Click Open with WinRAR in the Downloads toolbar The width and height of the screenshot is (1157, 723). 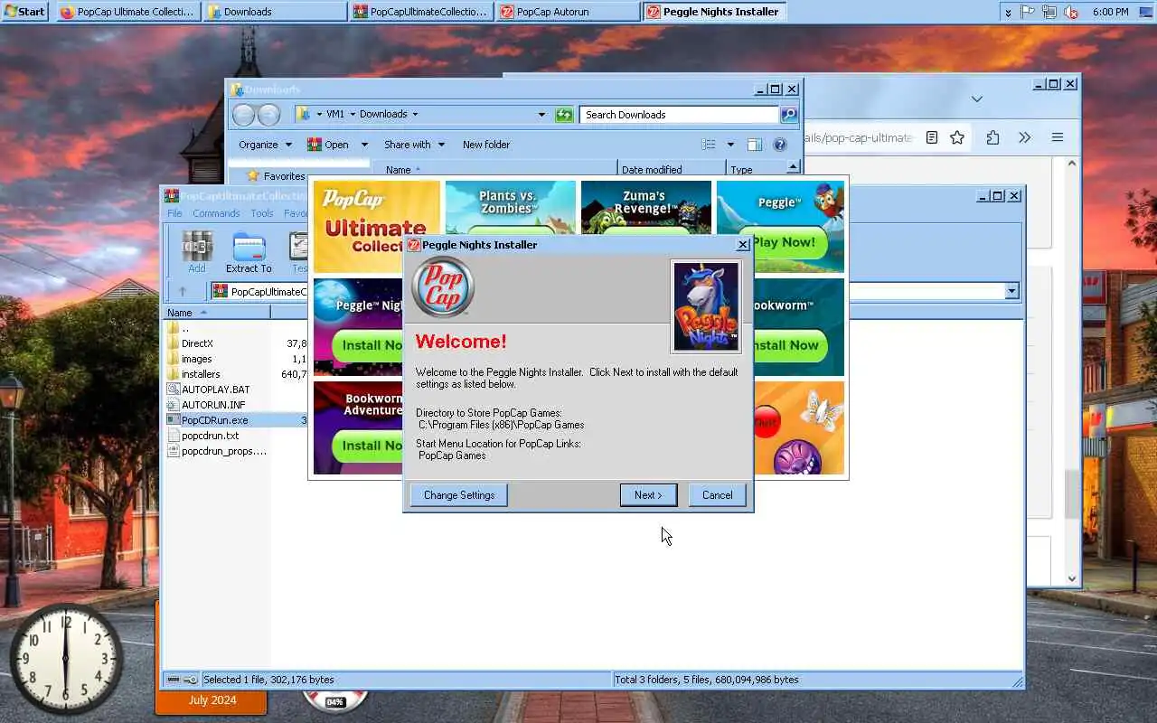[329, 145]
